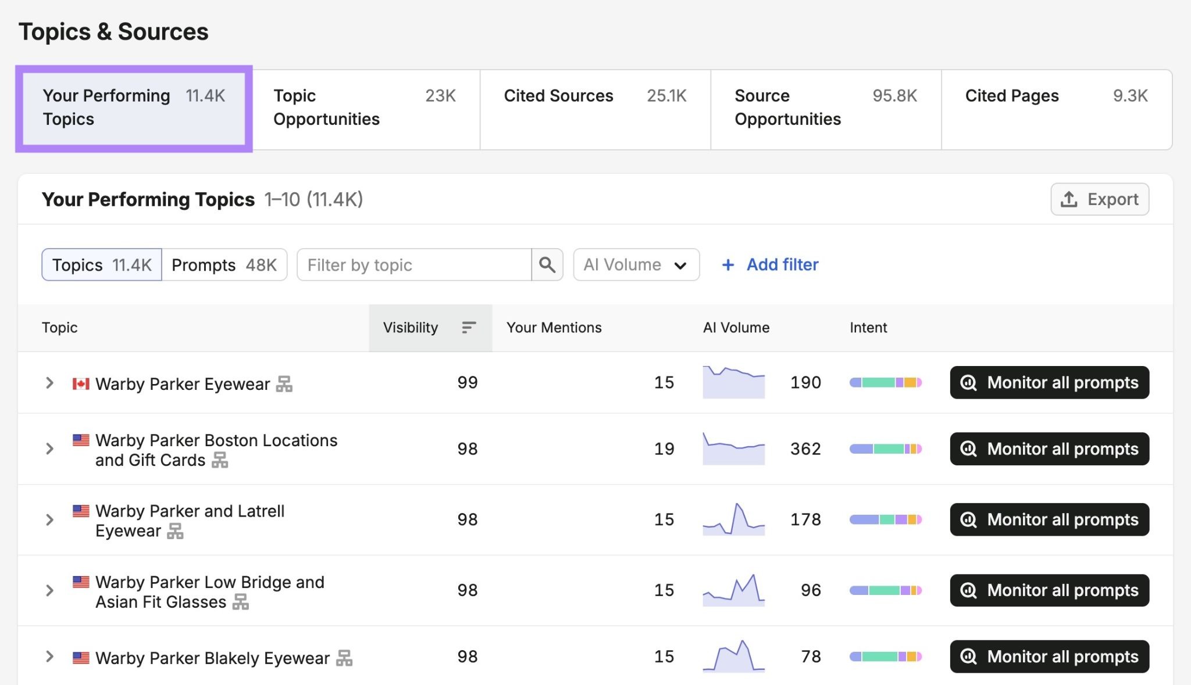Expand the Low Bridge and Asian Fit Glasses row
Image resolution: width=1191 pixels, height=685 pixels.
coord(50,590)
